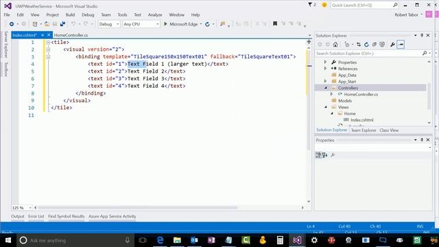Select Index.cshtml in Solution Explorer
Viewport: 439px width, 247px height.
point(361,120)
